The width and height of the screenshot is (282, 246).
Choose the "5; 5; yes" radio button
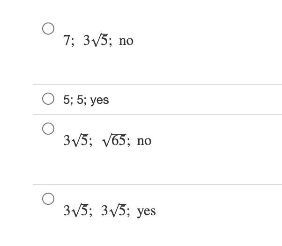click(48, 99)
